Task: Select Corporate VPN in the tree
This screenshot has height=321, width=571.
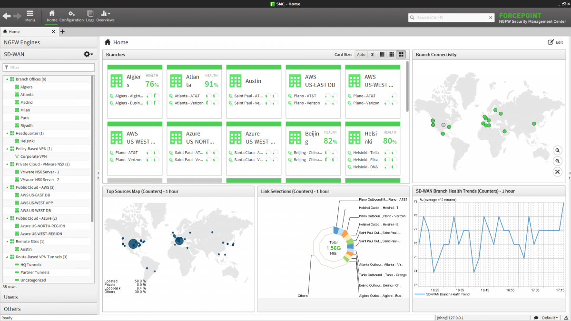Action: point(33,156)
